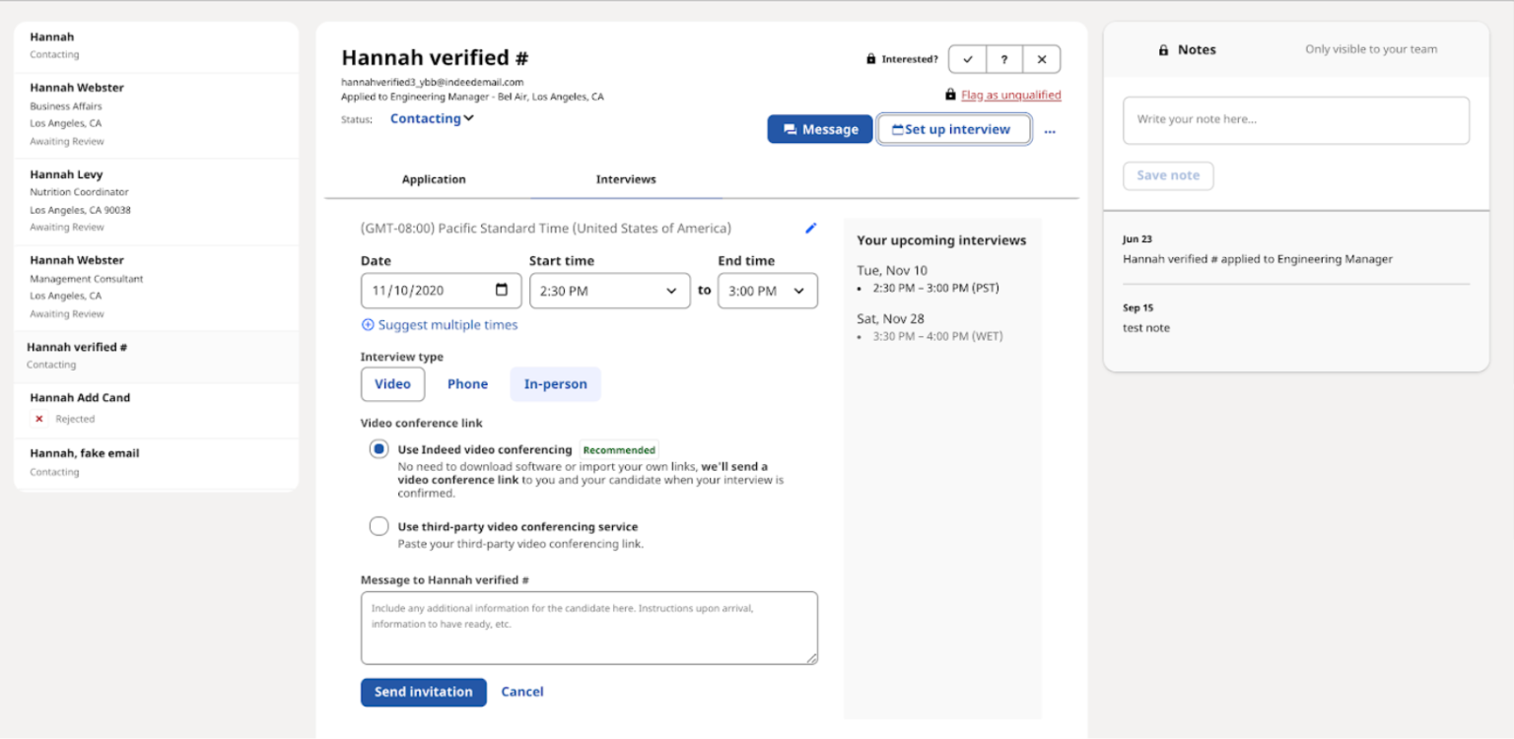
Task: Click the plus icon to suggest multiple times
Action: 367,324
